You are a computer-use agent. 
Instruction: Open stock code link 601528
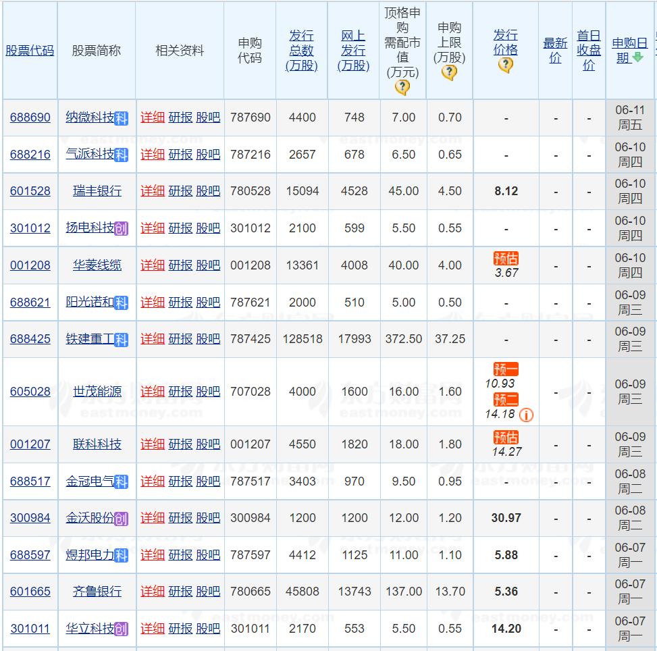tap(30, 191)
